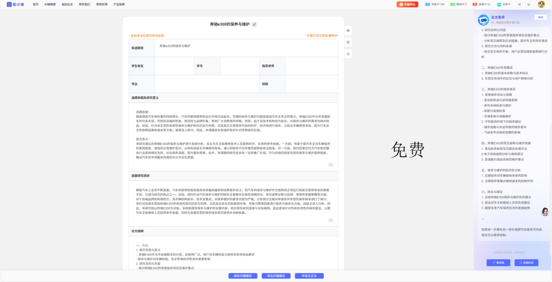Open the 产品指南 menu item
The height and width of the screenshot is (282, 552).
(119, 4)
